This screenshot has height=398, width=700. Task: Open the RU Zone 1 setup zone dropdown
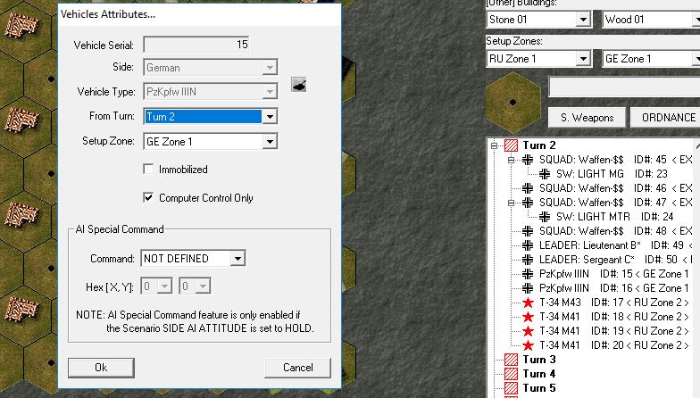583,59
